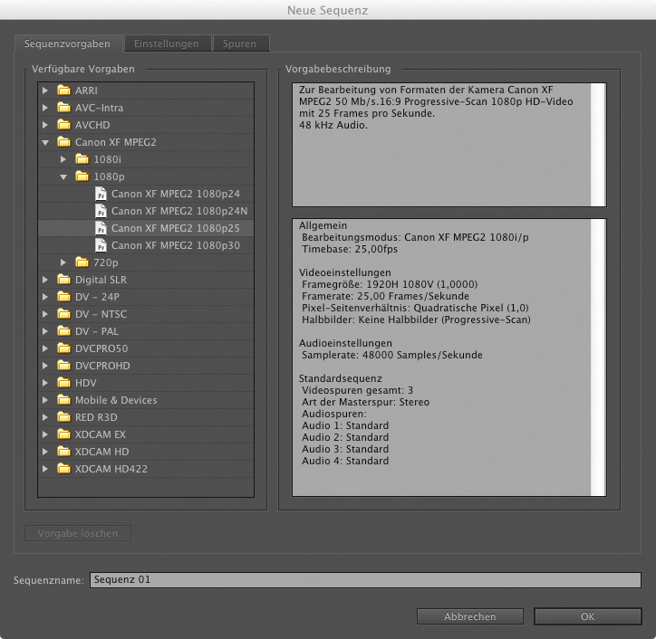Image resolution: width=656 pixels, height=639 pixels.
Task: Click the ARRI folder icon
Action: pyautogui.click(x=63, y=91)
